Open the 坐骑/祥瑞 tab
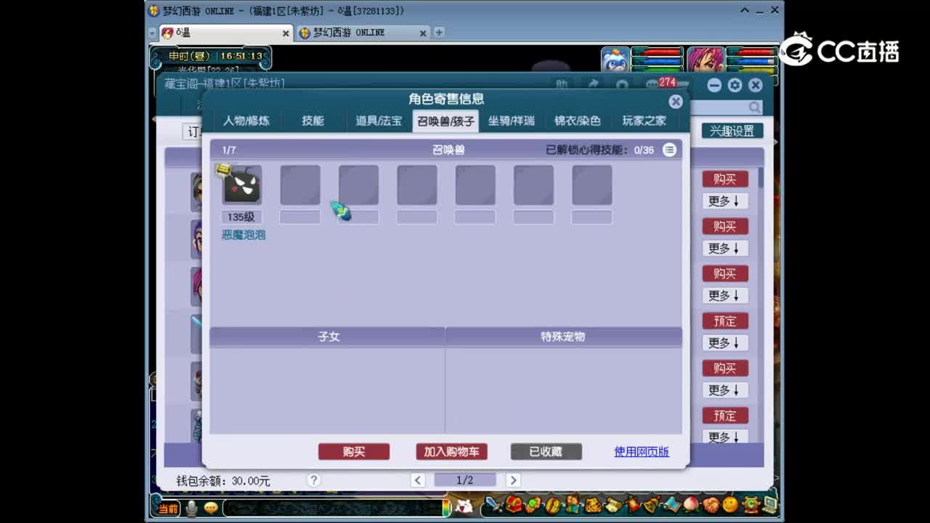Image resolution: width=930 pixels, height=523 pixels. [x=511, y=121]
